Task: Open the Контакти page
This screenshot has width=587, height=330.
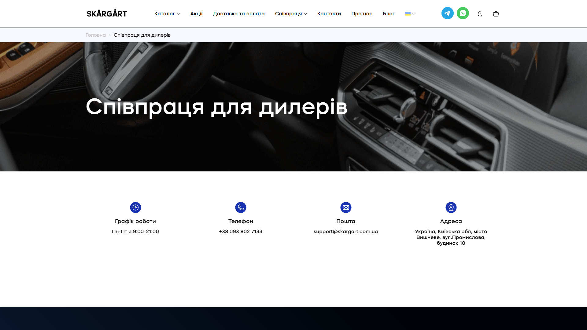Action: click(329, 14)
